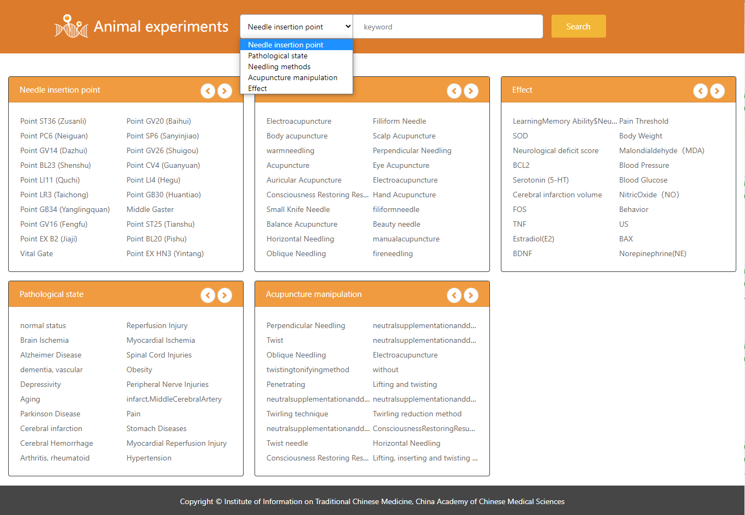This screenshot has width=745, height=515.
Task: Choose Needling methods option in dropdown
Action: (279, 66)
